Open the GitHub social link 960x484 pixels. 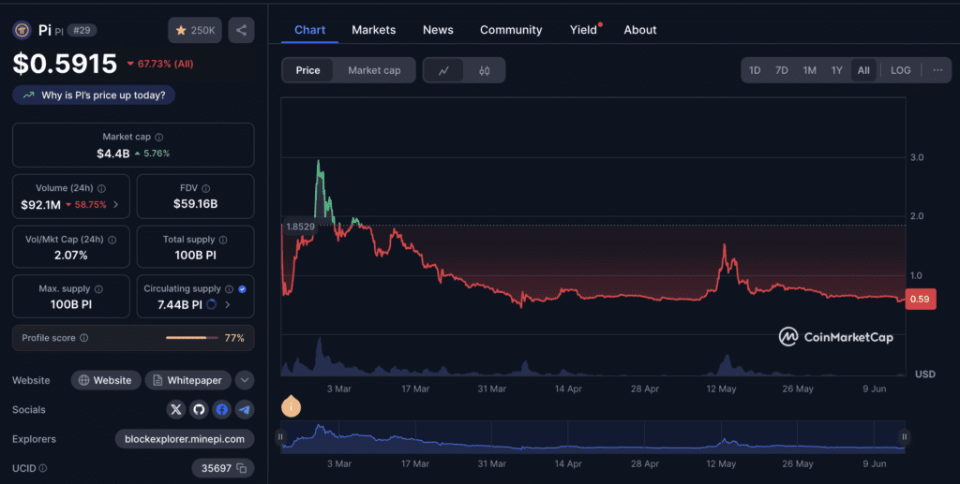pyautogui.click(x=199, y=409)
